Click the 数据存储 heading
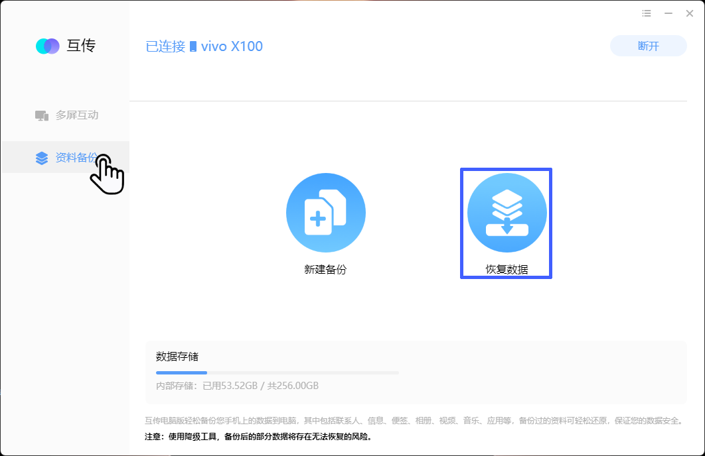Viewport: 705px width, 456px height. (177, 357)
